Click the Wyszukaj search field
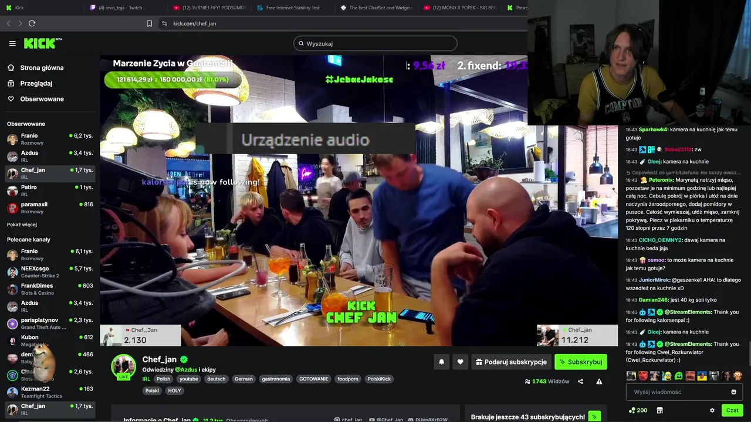 [375, 43]
